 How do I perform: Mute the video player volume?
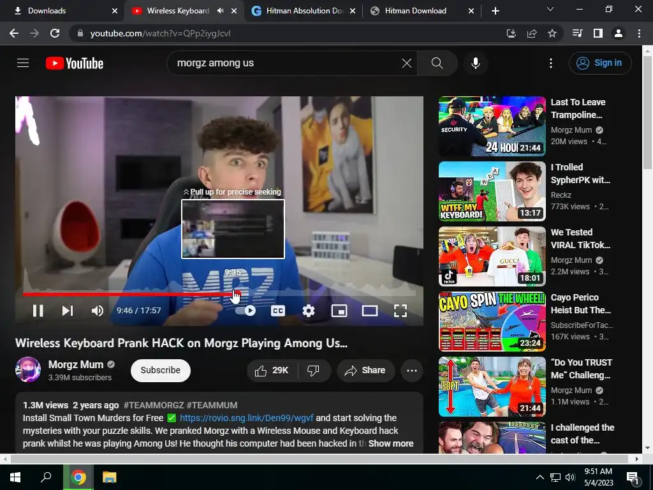98,311
